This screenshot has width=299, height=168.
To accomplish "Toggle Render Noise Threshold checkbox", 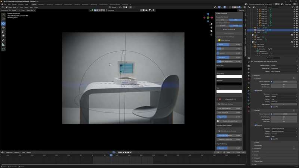I will point(271,114).
